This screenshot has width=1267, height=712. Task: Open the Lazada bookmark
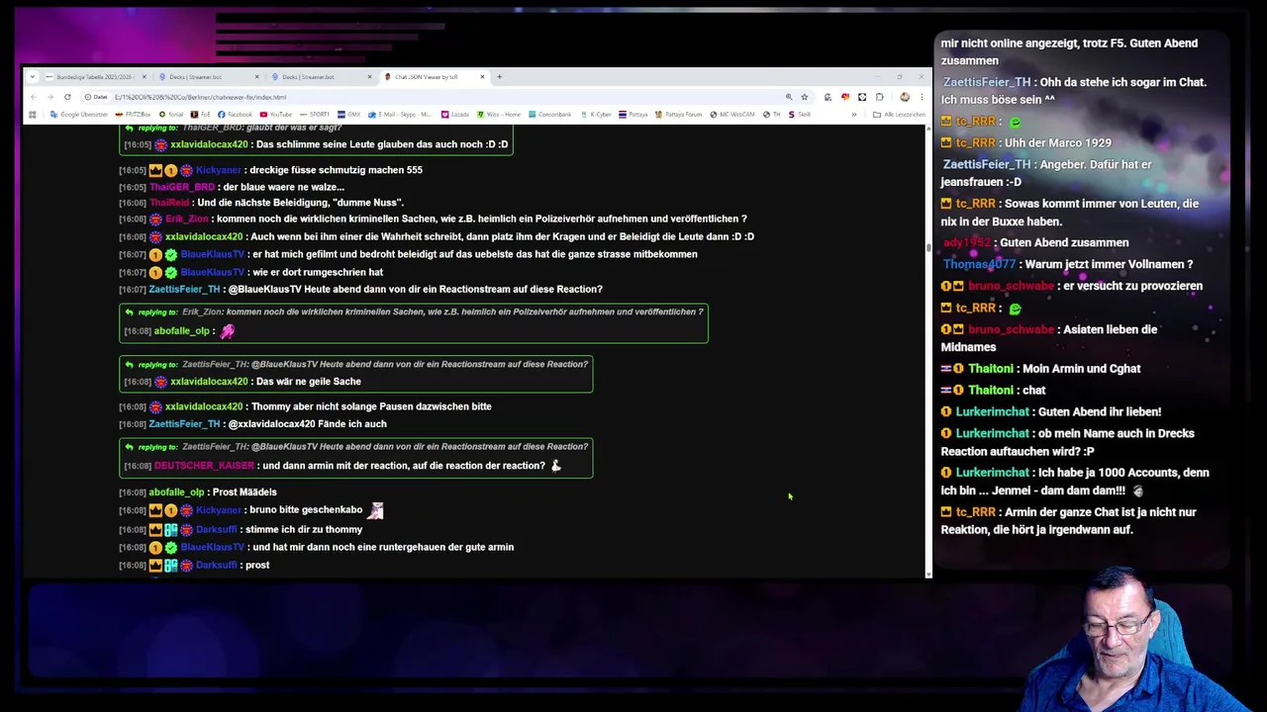coord(455,115)
